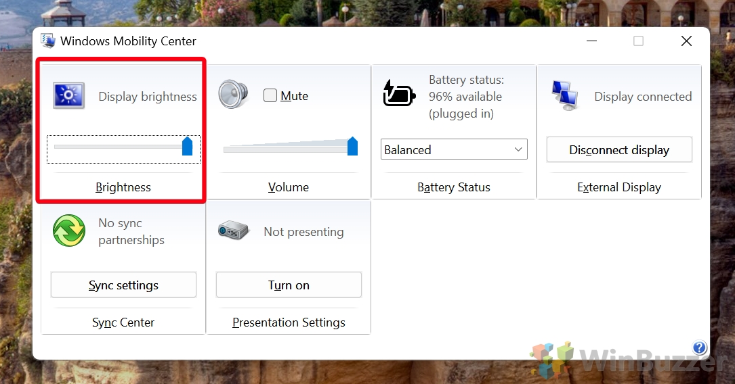Viewport: 735px width, 384px height.
Task: Click the '96% available' battery text
Action: coord(465,97)
